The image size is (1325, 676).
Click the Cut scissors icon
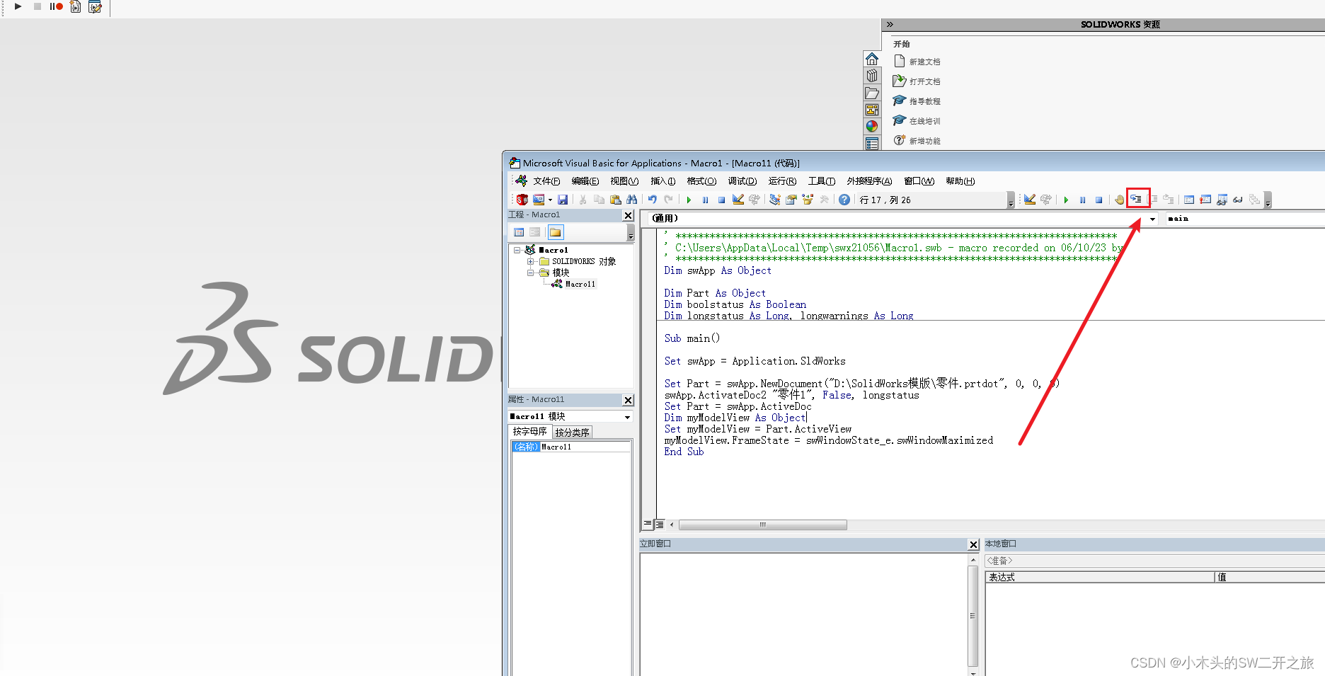click(x=583, y=200)
